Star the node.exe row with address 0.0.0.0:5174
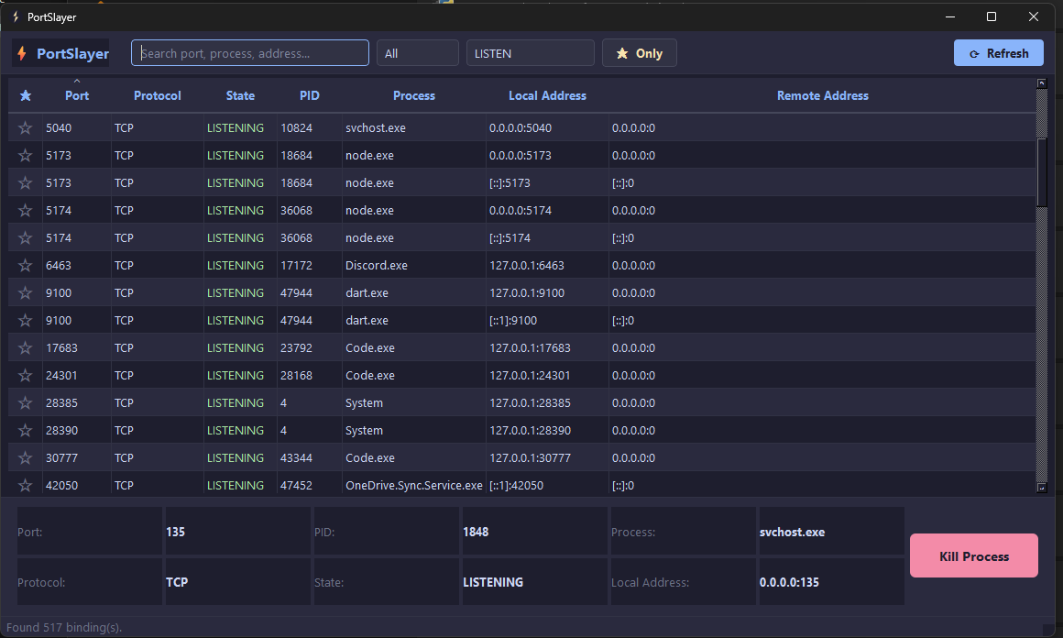This screenshot has width=1063, height=638. click(25, 210)
